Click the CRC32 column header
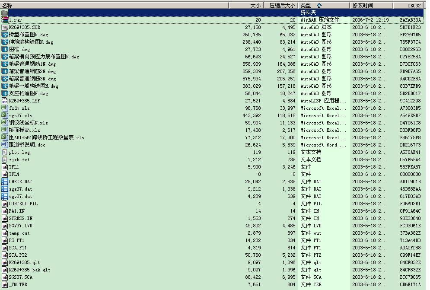The width and height of the screenshot is (430, 290). tap(414, 6)
